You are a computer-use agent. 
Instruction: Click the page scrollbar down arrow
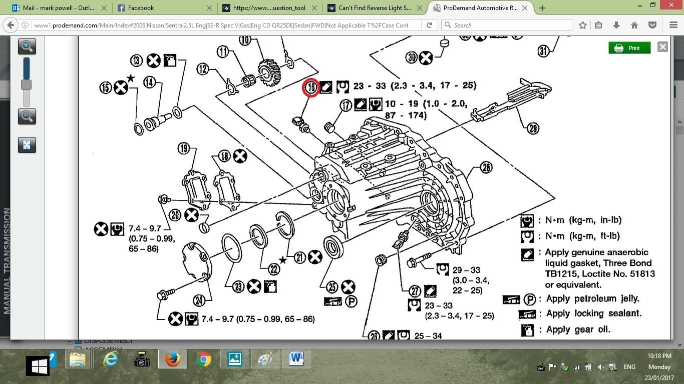click(x=679, y=344)
